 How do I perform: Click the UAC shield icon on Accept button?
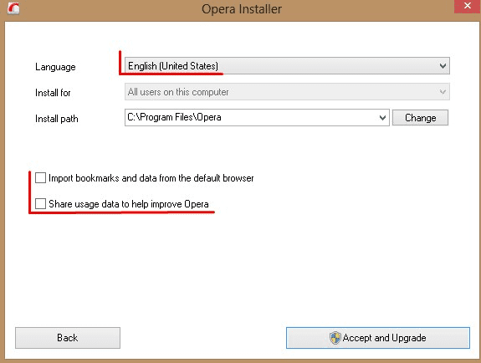(335, 338)
